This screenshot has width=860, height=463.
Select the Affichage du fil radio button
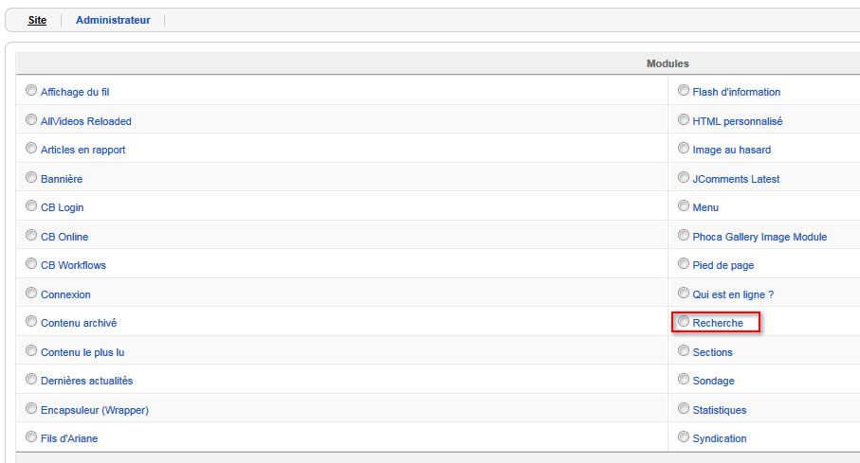(31, 90)
